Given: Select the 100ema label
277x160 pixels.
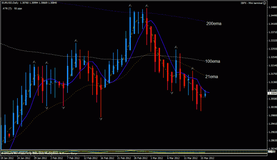Looking at the screenshot, I should point(213,61).
